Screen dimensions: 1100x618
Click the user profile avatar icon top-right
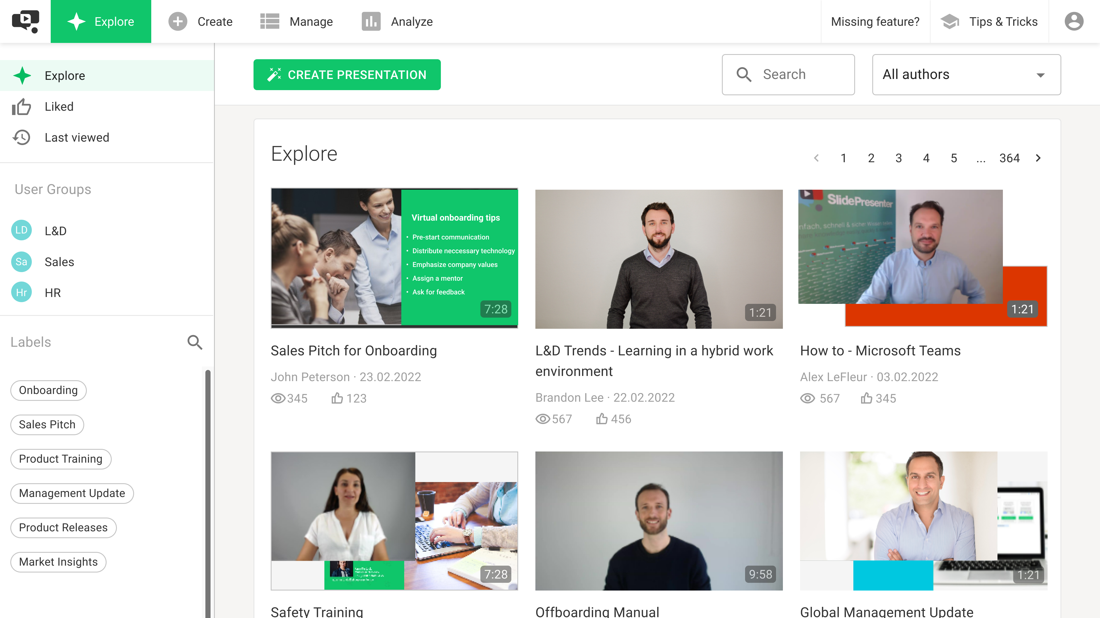(1075, 21)
